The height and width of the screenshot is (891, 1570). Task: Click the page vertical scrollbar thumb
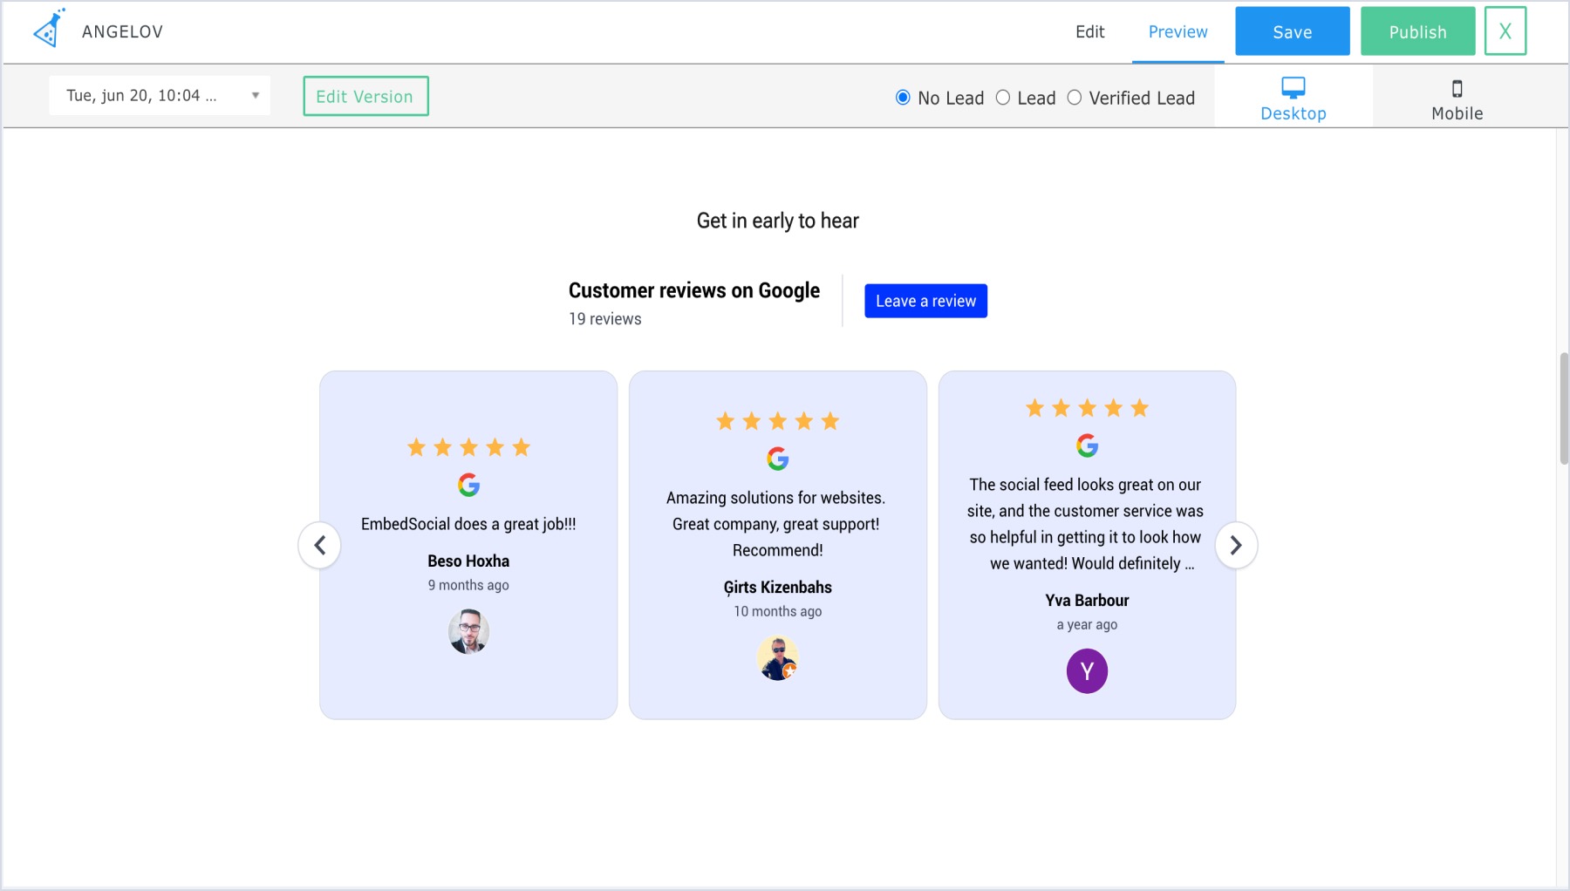[x=1564, y=408]
